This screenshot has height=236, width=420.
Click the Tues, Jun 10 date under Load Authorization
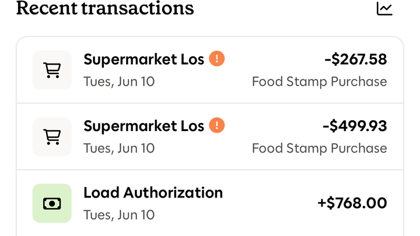pos(119,214)
